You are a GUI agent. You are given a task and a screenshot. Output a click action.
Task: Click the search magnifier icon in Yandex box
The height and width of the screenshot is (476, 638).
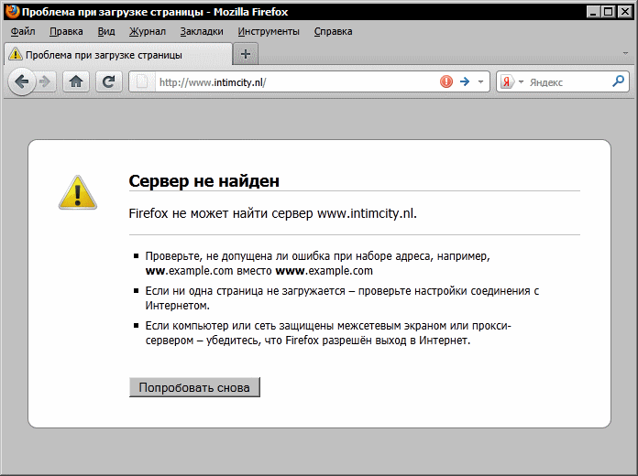[619, 81]
